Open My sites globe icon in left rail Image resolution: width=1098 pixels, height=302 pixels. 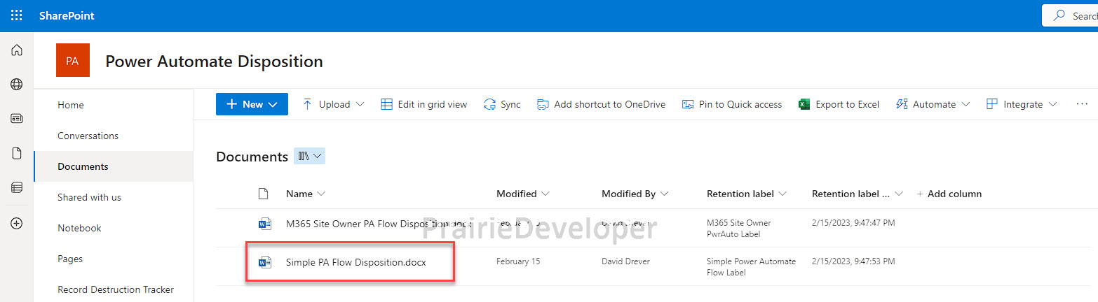click(17, 85)
